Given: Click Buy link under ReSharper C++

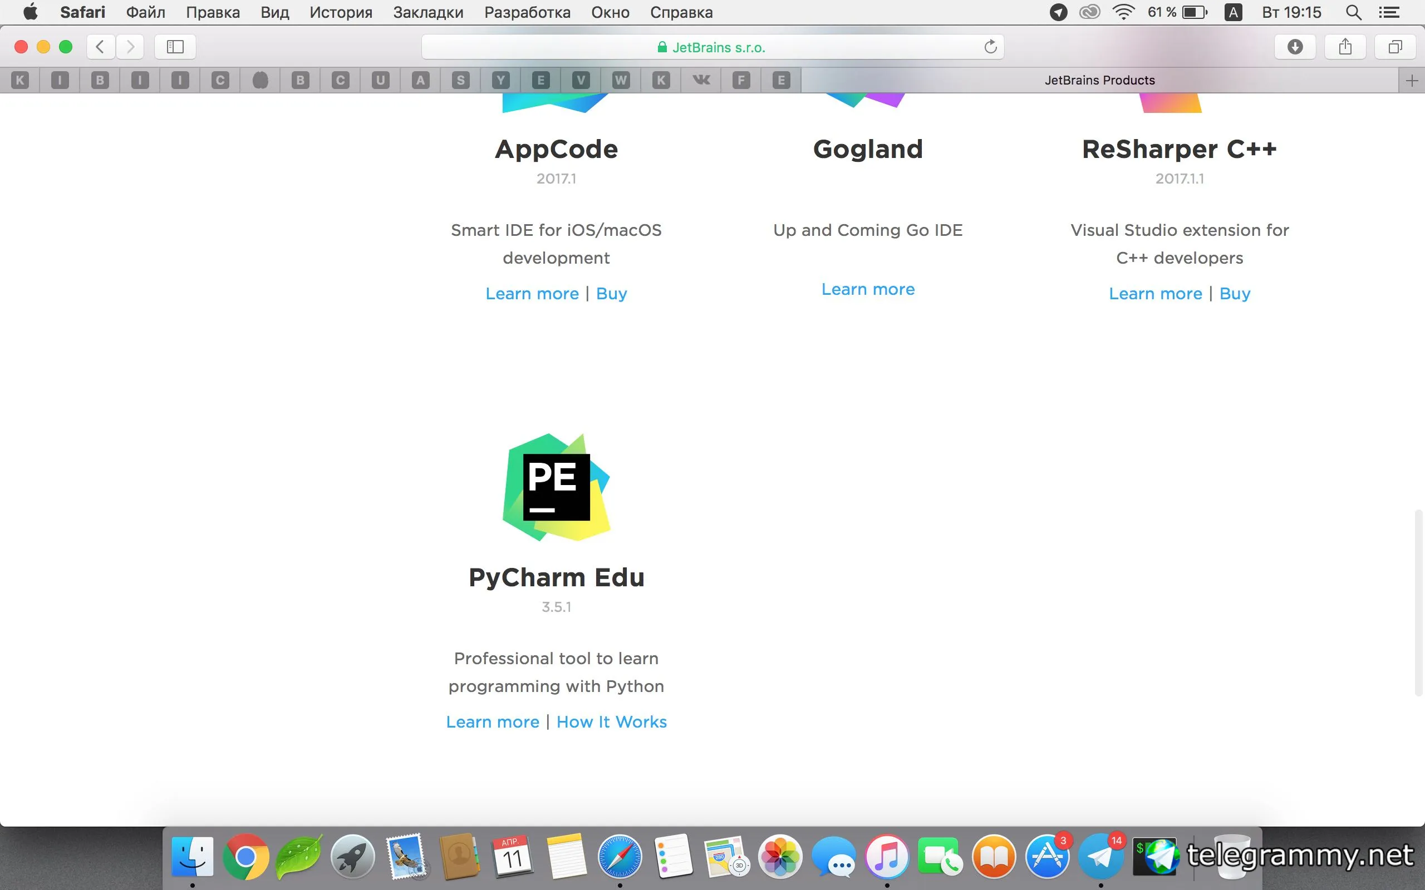Looking at the screenshot, I should 1235,294.
